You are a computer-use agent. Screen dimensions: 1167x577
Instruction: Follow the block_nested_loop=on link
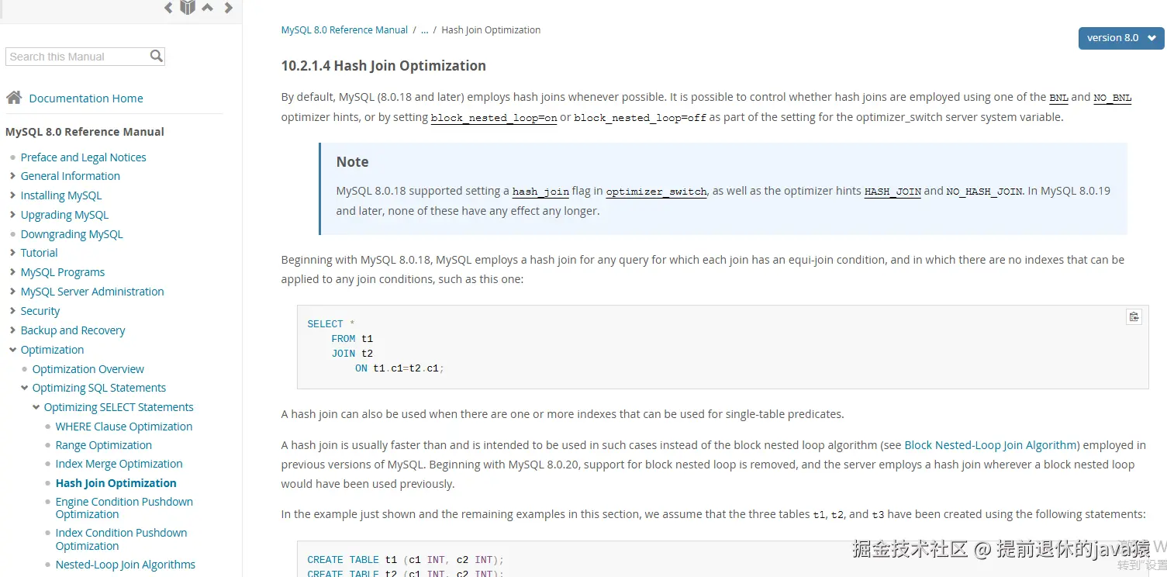point(494,118)
